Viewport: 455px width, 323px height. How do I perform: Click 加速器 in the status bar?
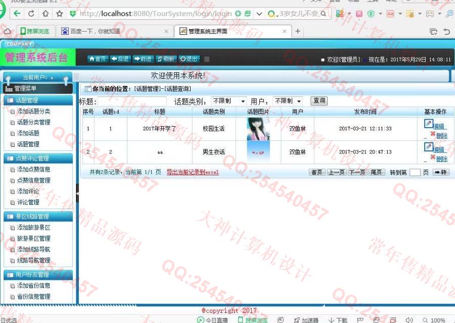pos(306,320)
